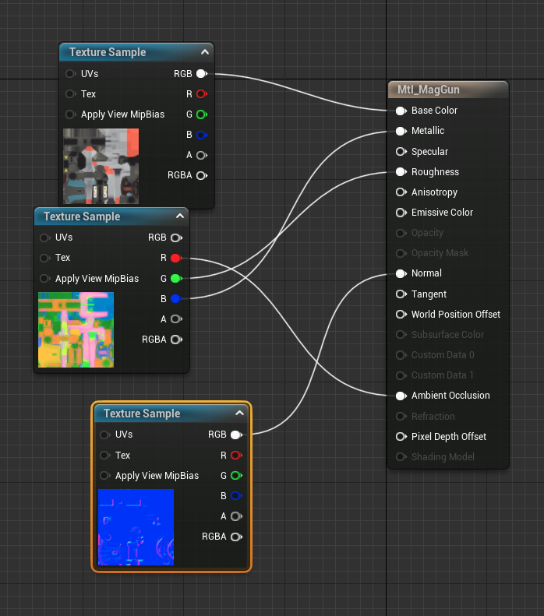The image size is (544, 616).
Task: Click the blue normal map texture thumbnail
Action: pyautogui.click(x=136, y=527)
